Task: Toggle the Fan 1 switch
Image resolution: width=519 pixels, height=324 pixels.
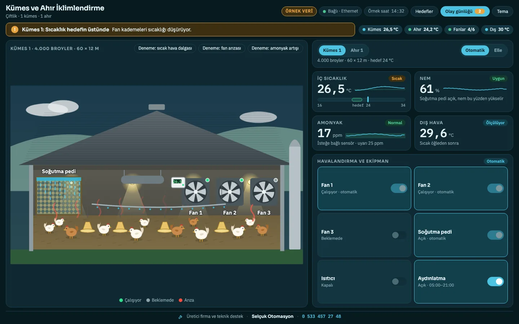Action: point(399,188)
